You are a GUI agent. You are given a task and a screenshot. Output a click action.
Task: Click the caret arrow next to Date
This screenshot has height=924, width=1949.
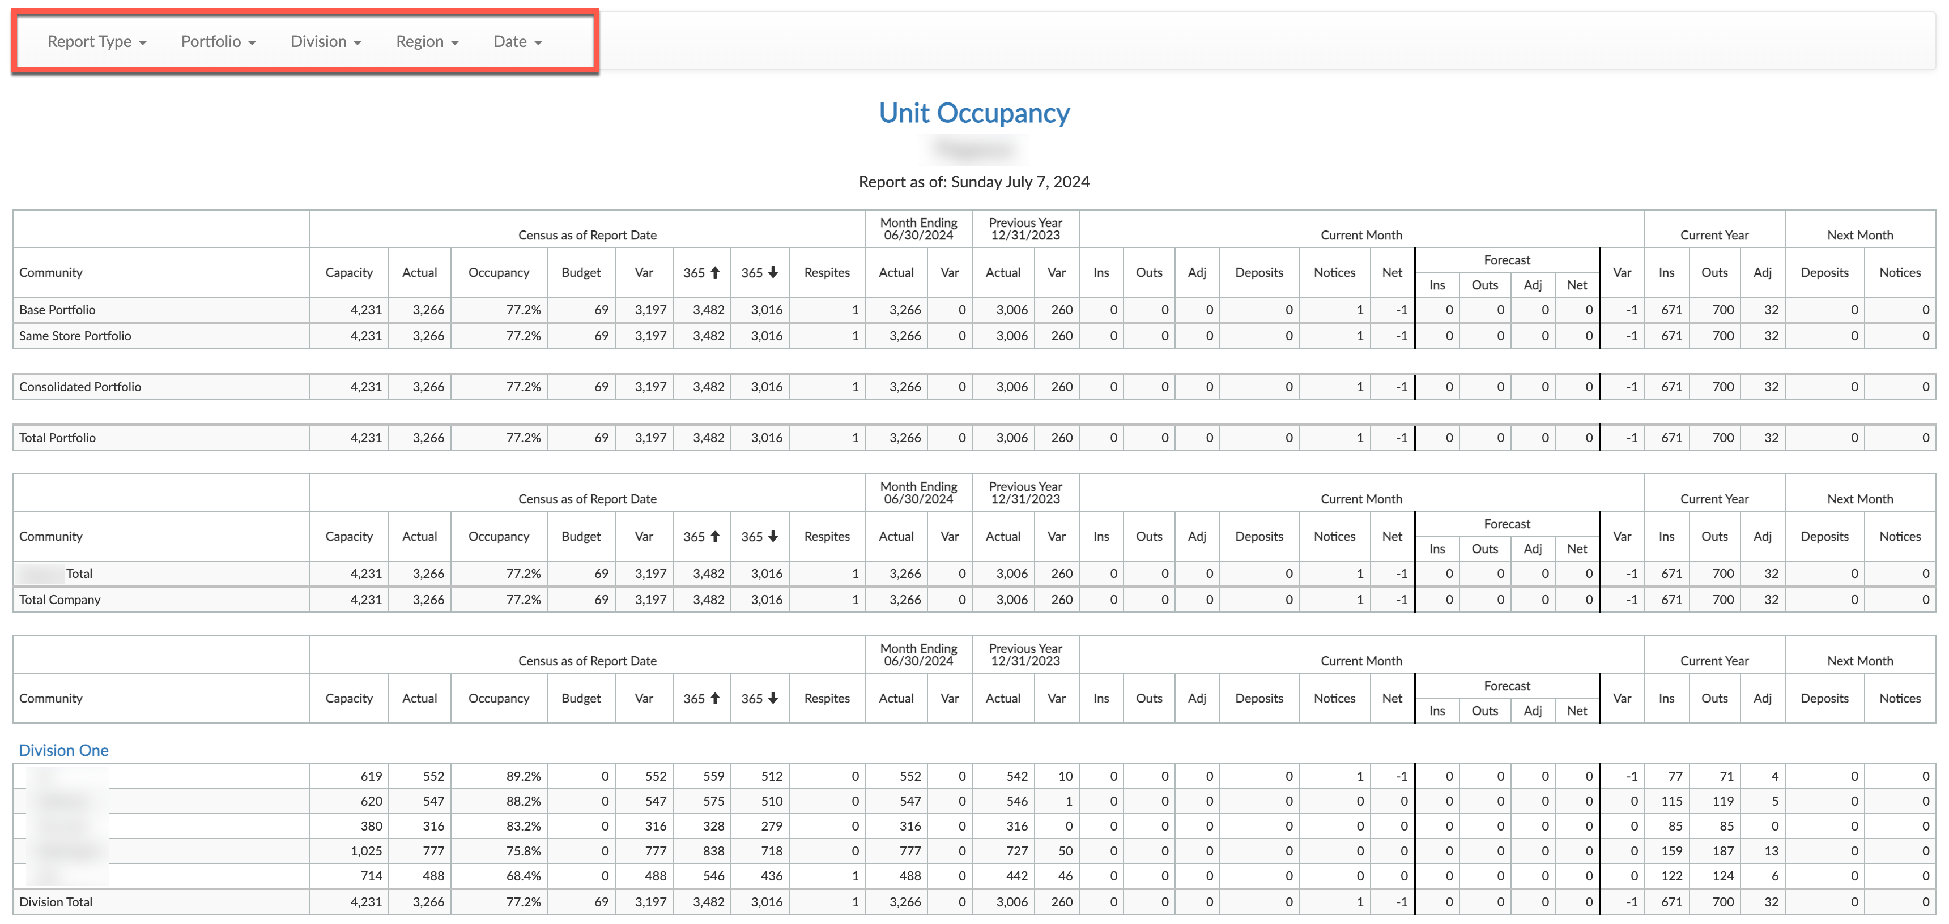tap(538, 43)
